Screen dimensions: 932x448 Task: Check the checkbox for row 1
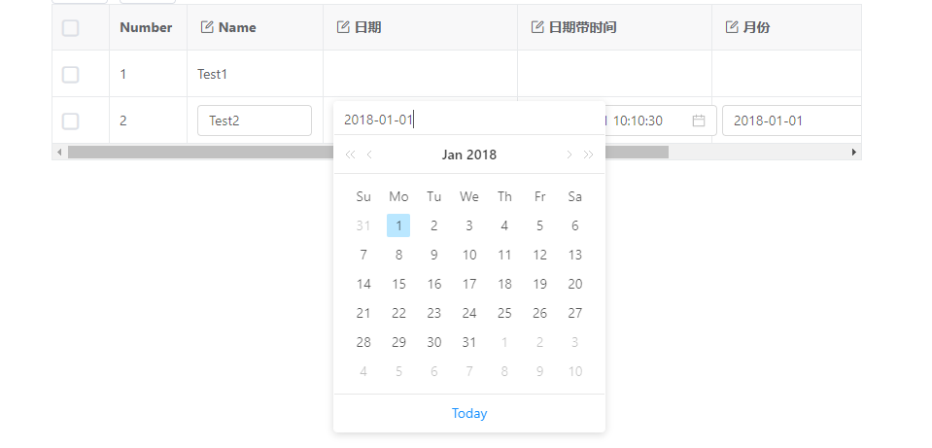70,74
